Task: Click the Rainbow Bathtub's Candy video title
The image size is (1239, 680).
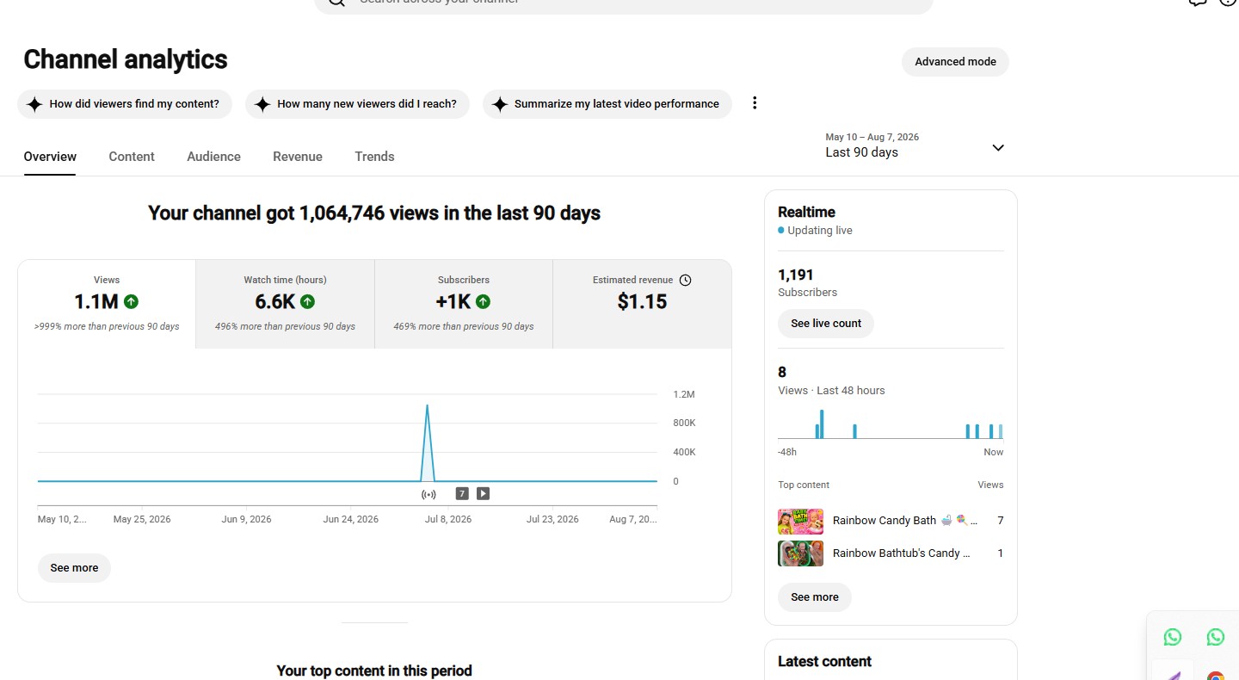Action: (901, 553)
